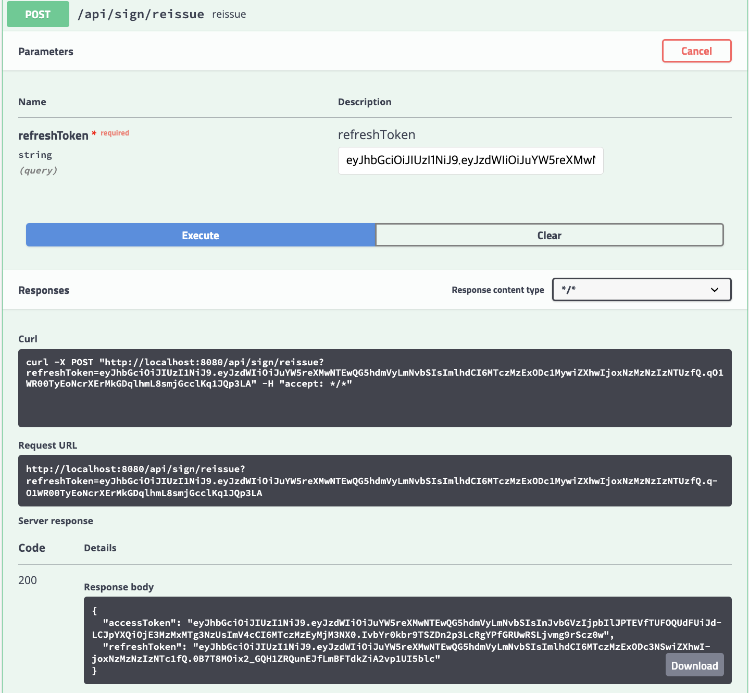Click the Curl label
The image size is (749, 693).
point(28,339)
